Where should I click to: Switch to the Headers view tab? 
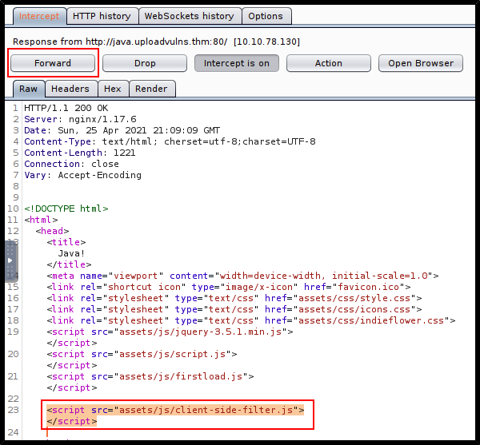point(70,89)
